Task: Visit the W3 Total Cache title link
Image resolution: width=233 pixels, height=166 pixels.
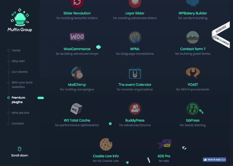Action: (77, 120)
